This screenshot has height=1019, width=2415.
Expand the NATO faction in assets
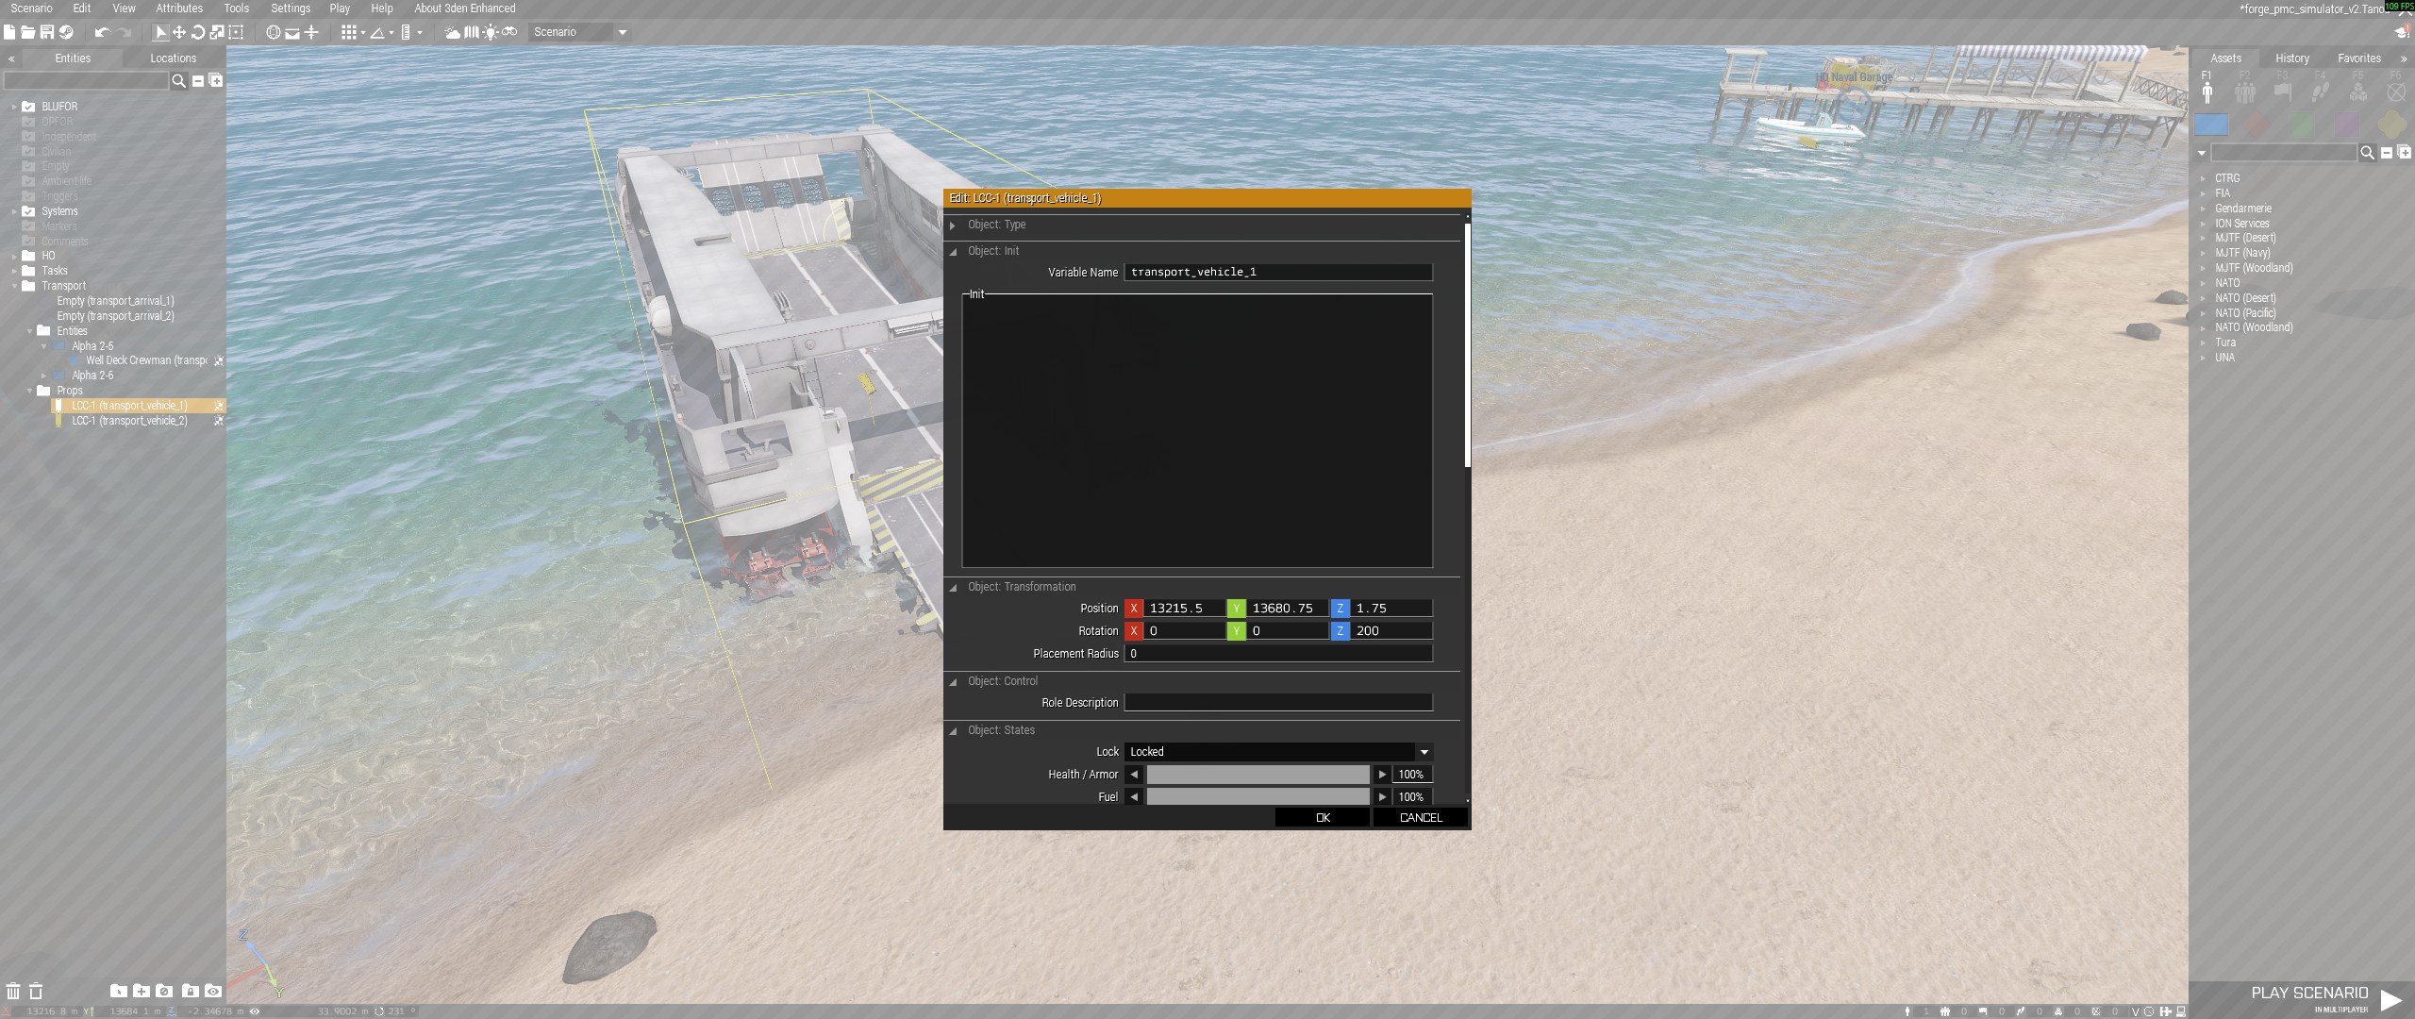coord(2204,283)
